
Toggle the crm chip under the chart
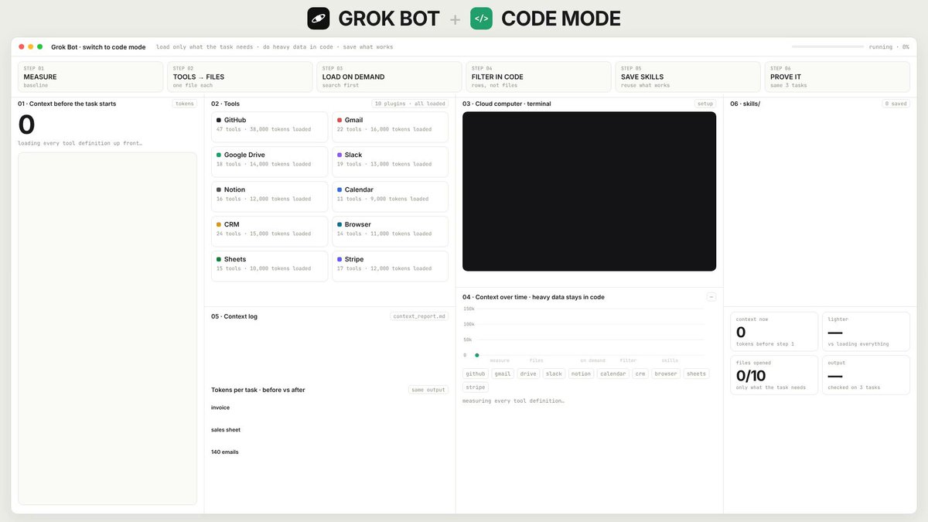pos(640,374)
